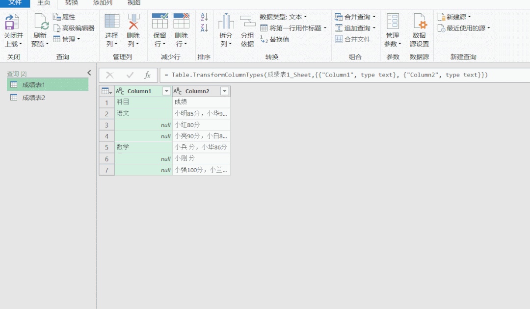Switch to the Add Column (添加列) tab
The width and height of the screenshot is (530, 309).
coord(103,3)
